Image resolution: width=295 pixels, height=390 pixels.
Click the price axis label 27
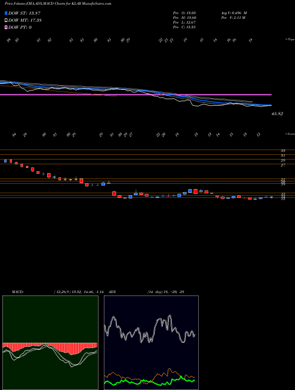coord(283,165)
